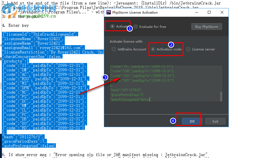This screenshot has width=255, height=158.
Task: Confirm activation with the OK button
Action: click(x=192, y=121)
